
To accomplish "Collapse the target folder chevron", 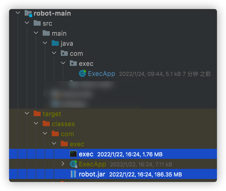I will pyautogui.click(x=27, y=113).
